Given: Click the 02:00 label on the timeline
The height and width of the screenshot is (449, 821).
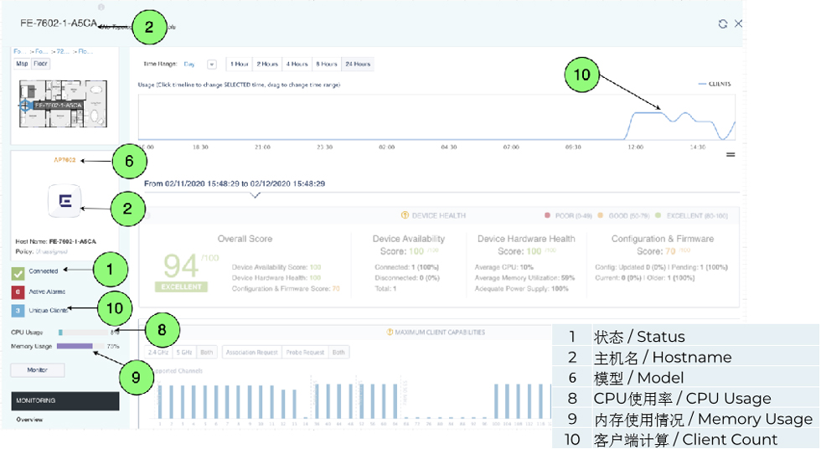Looking at the screenshot, I should (x=386, y=147).
